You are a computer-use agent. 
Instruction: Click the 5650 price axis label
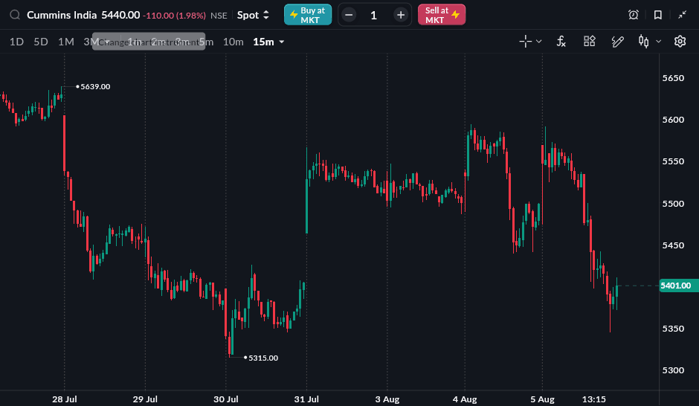pyautogui.click(x=673, y=78)
